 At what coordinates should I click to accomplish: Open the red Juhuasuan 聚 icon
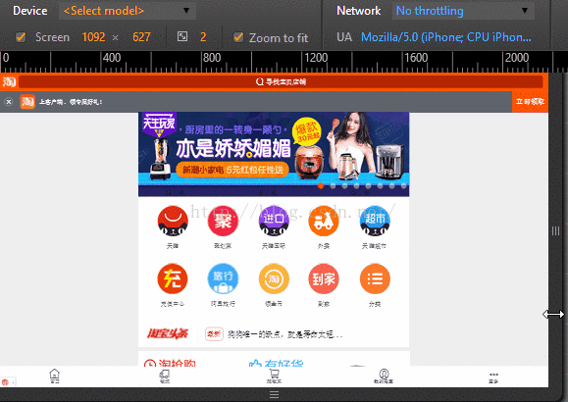[223, 221]
